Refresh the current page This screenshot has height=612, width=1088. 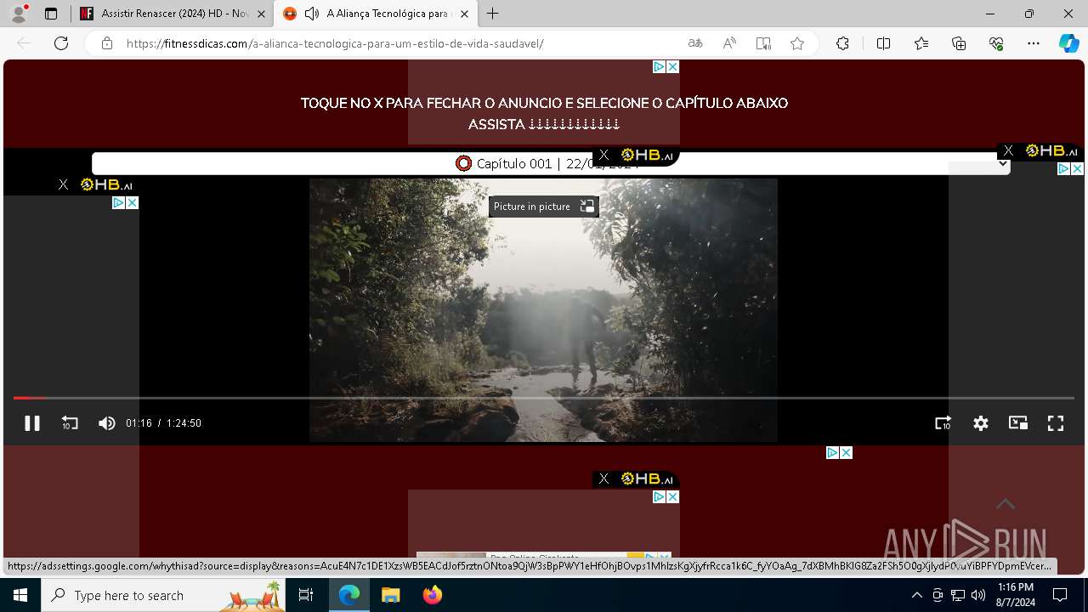coord(61,43)
